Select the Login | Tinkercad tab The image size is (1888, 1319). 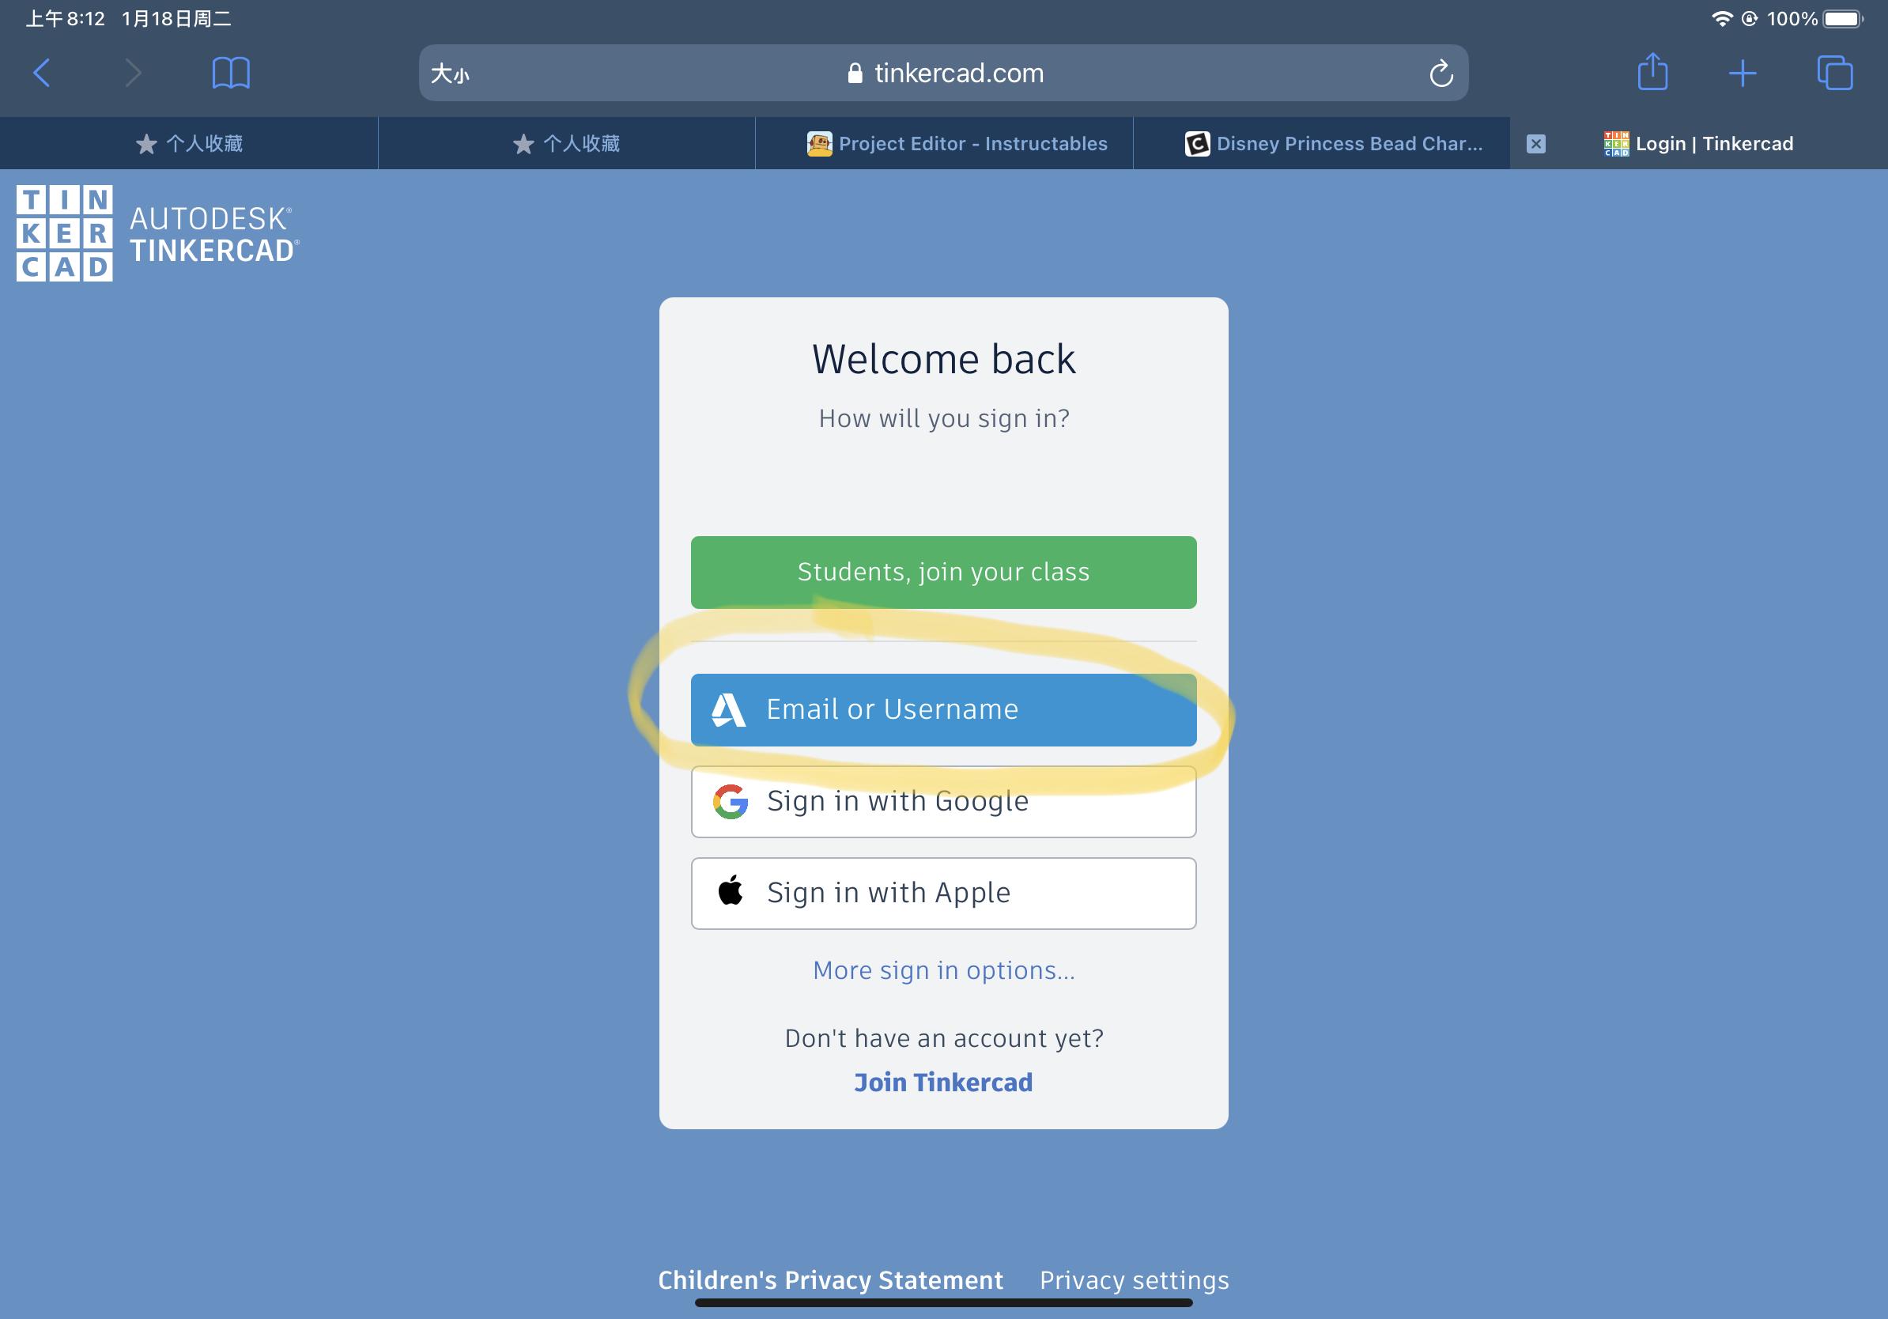click(1699, 144)
